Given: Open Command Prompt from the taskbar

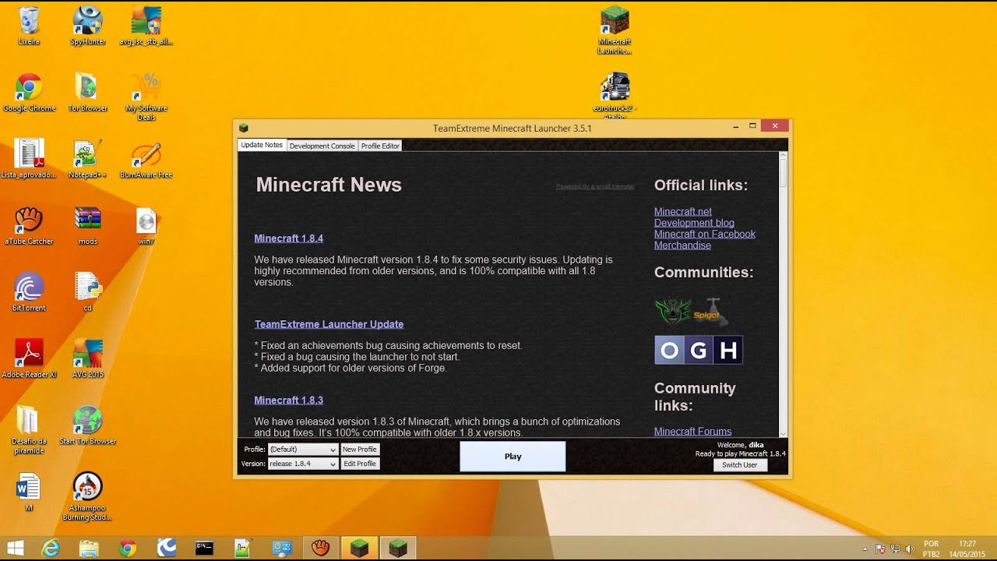Looking at the screenshot, I should pos(204,549).
